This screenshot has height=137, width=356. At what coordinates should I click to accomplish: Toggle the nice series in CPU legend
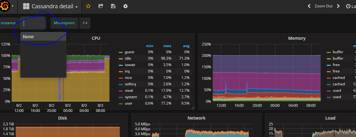pos(128,78)
